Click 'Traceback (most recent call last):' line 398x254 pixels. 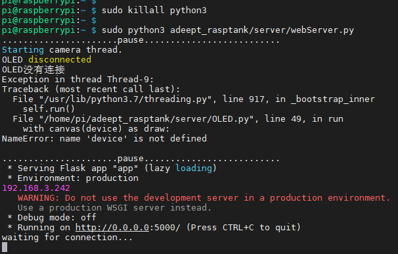[91, 89]
